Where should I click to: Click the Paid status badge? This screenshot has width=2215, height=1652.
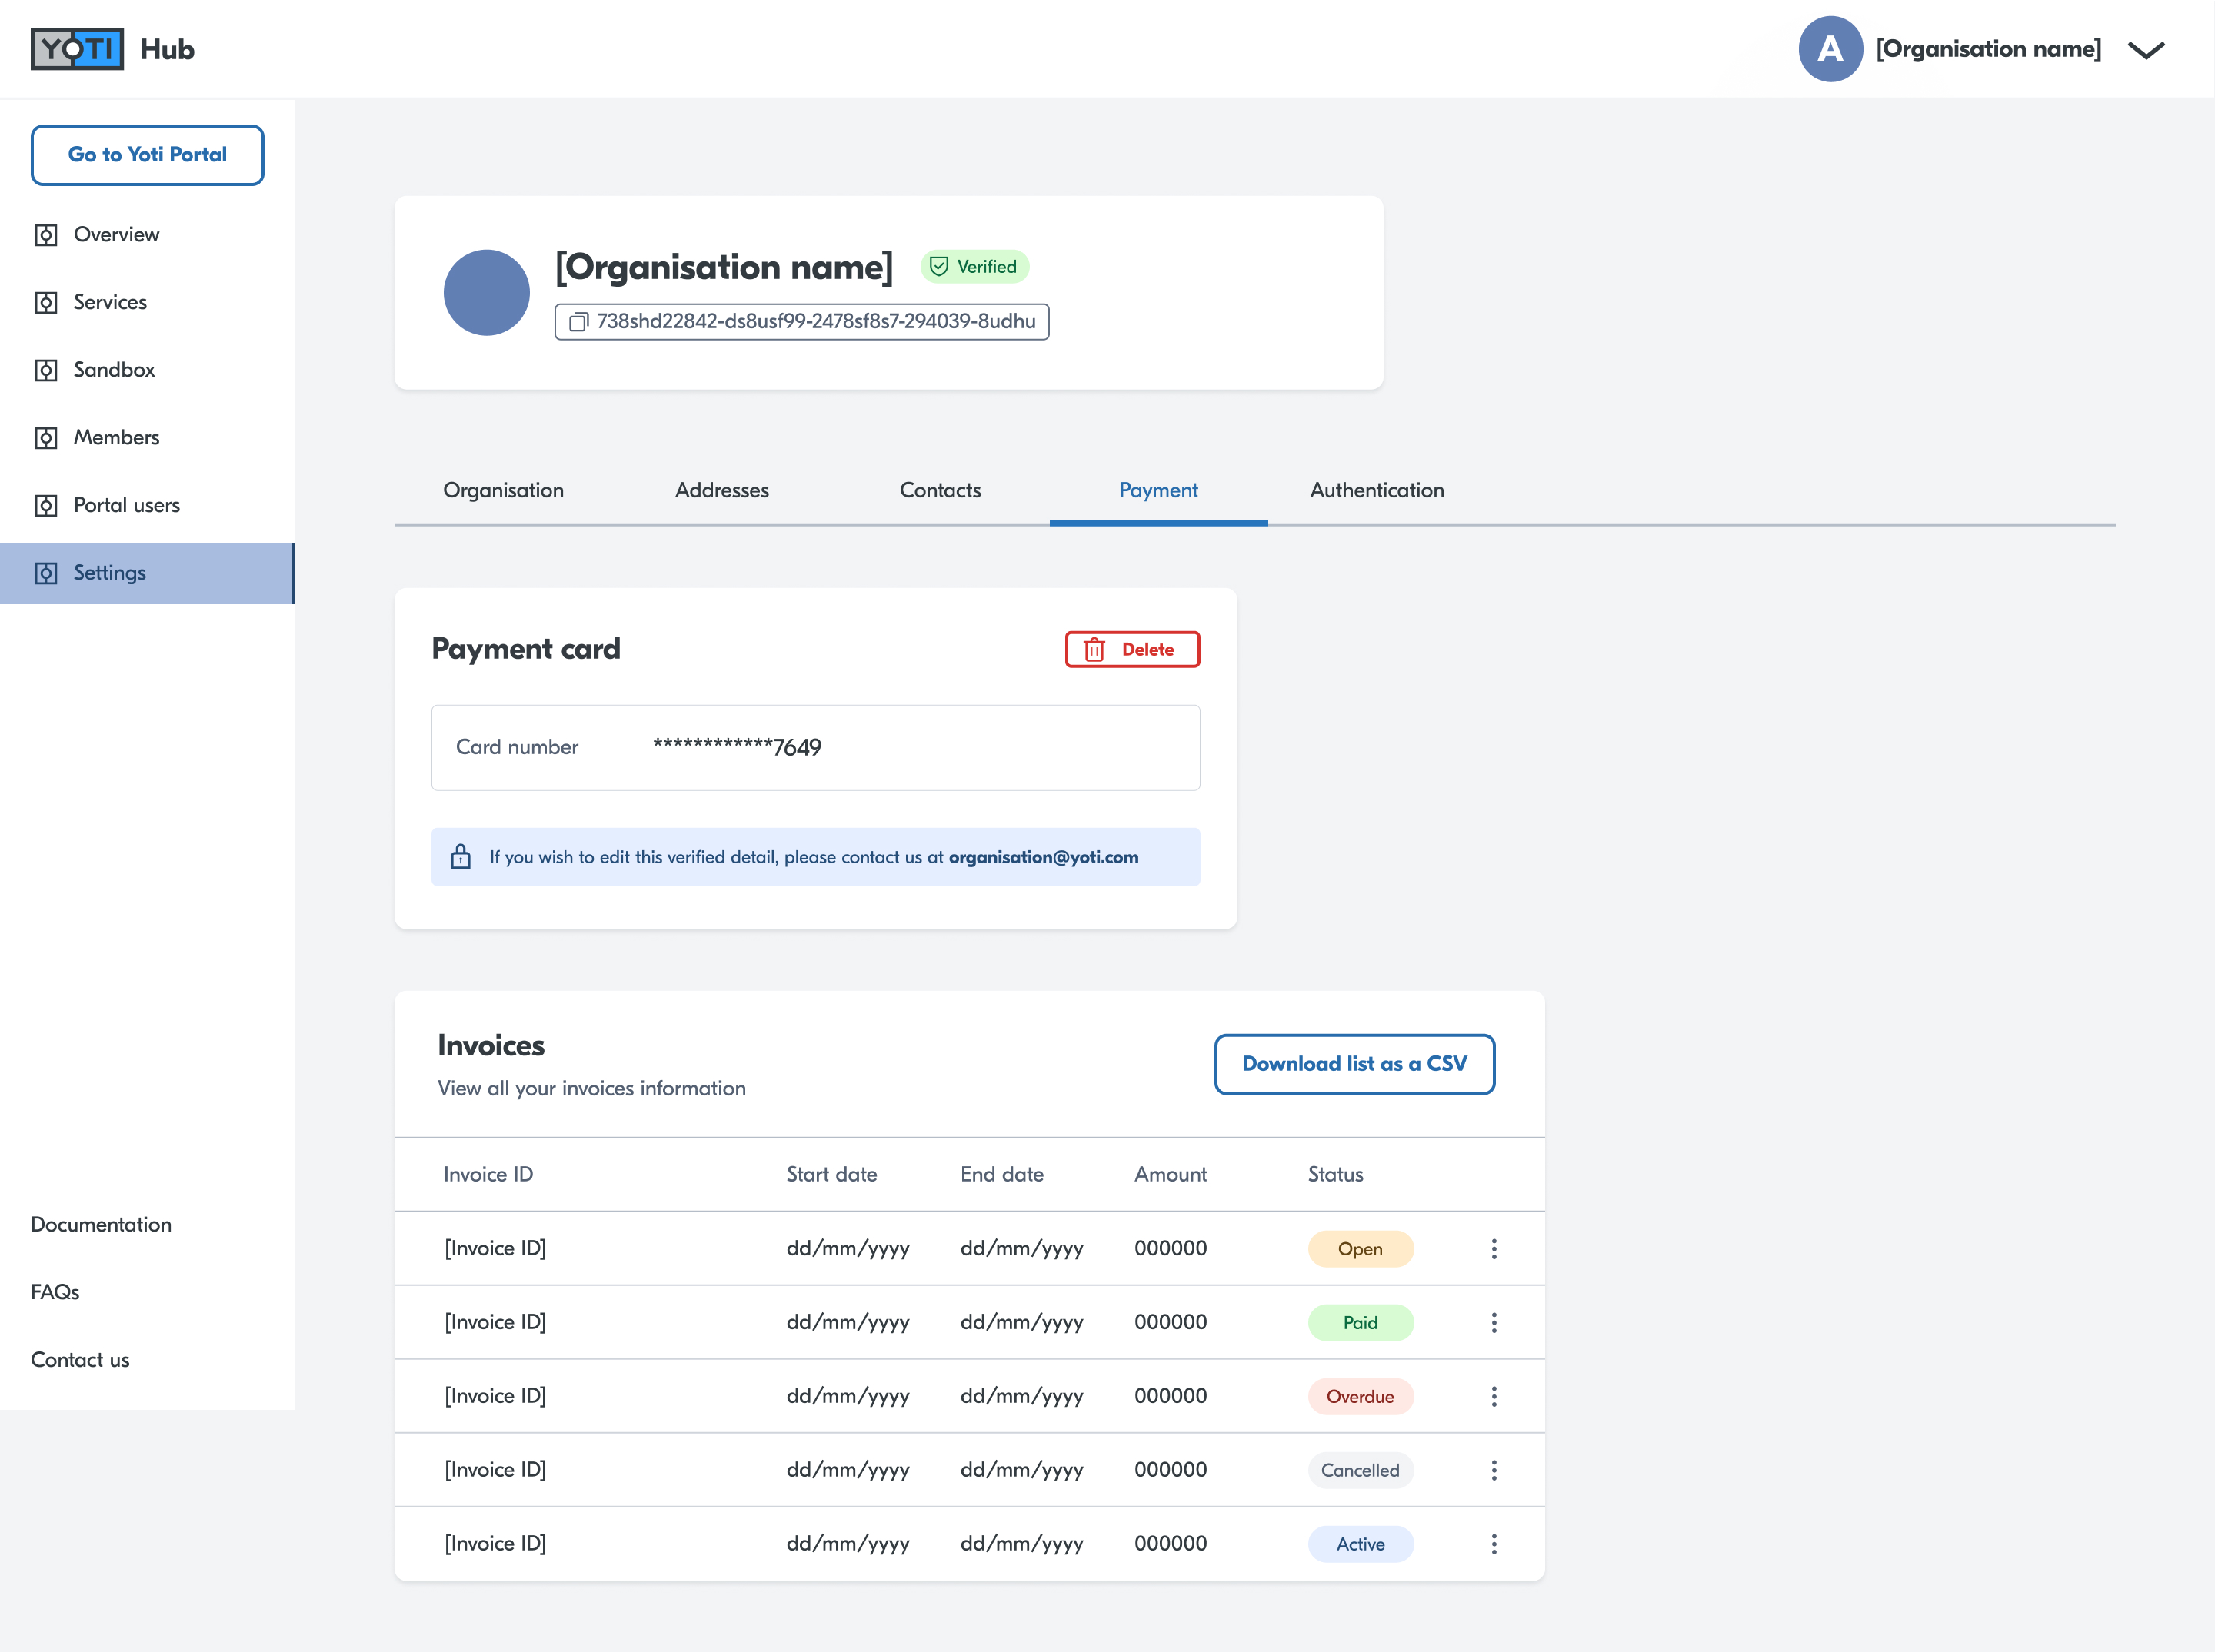1360,1322
